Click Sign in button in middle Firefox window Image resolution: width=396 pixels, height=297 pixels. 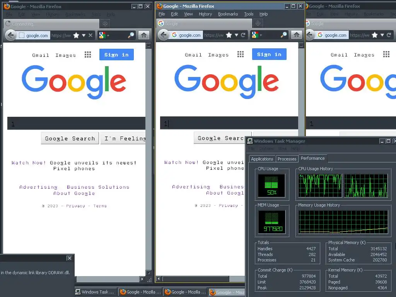point(269,54)
